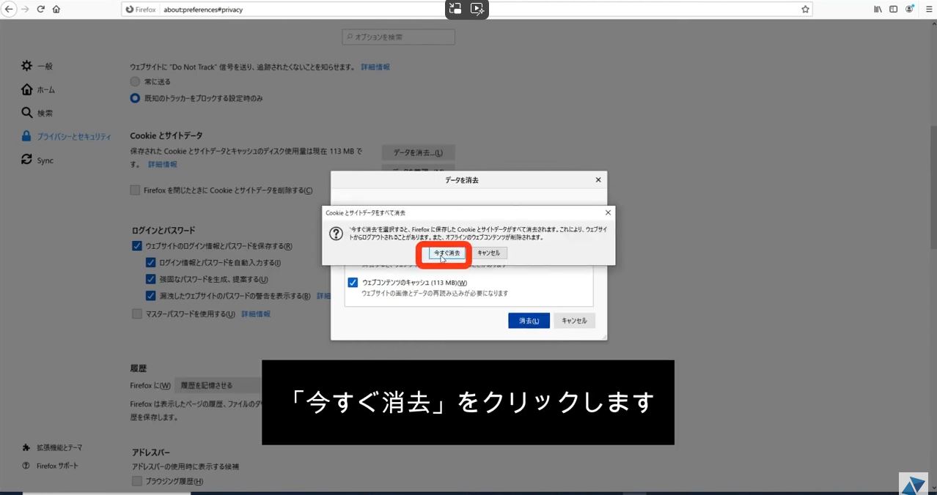
Task: Open 履歴を記憶させる history dropdown
Action: (x=218, y=385)
